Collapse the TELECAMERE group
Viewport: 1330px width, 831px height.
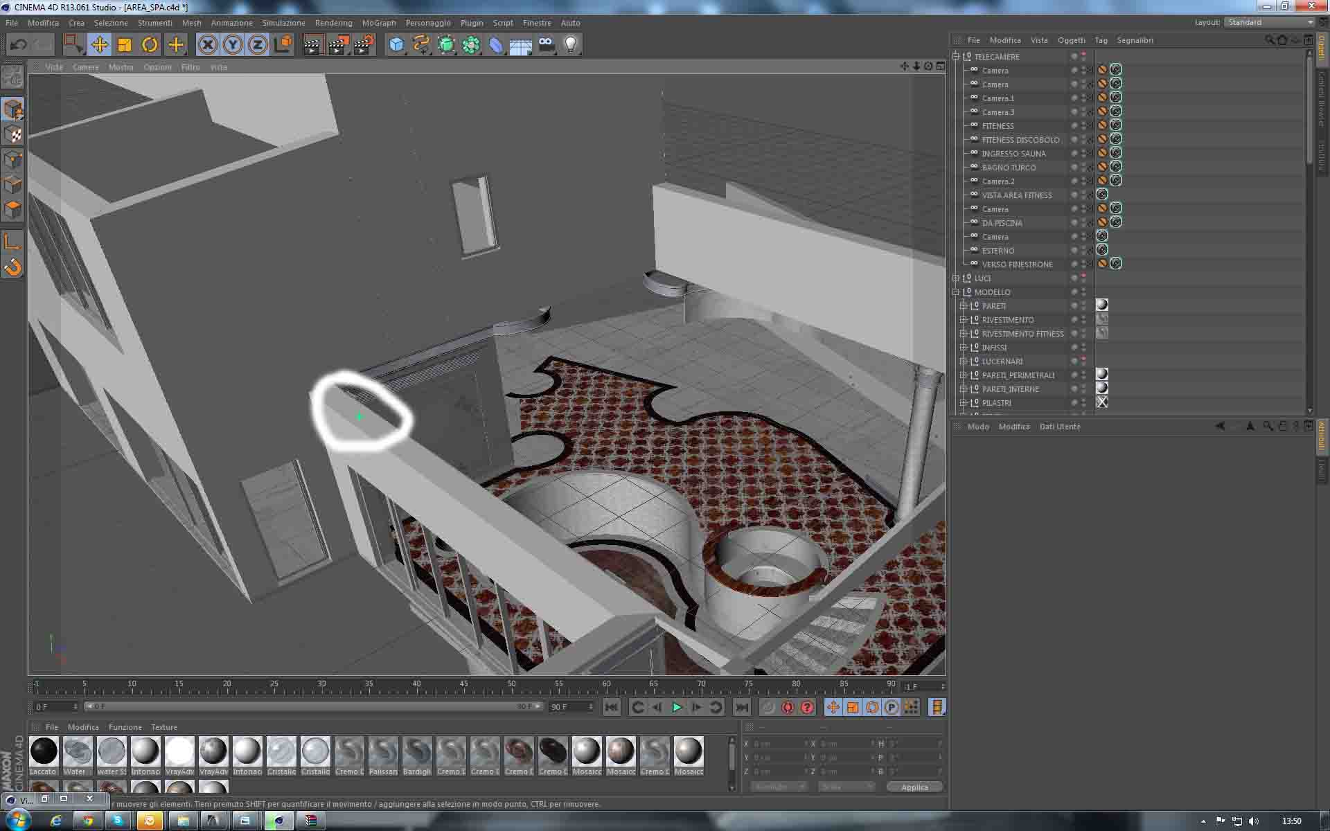tap(956, 57)
